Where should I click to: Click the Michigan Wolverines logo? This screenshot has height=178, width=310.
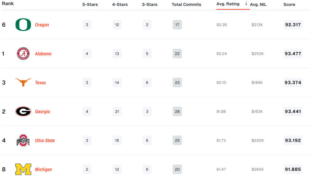[x=23, y=169]
